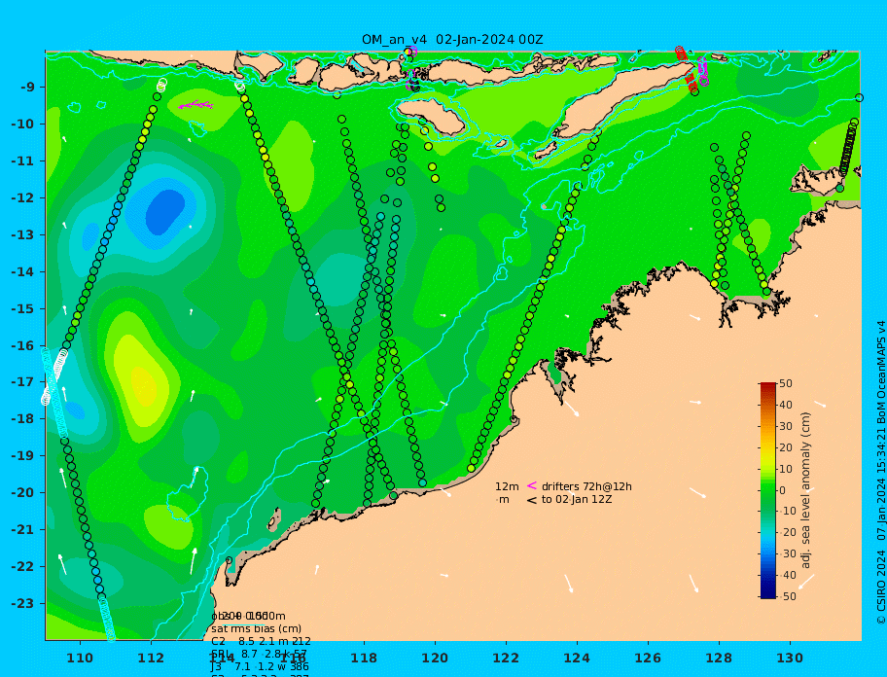Click the '-20' latitude axis label

tap(22, 492)
